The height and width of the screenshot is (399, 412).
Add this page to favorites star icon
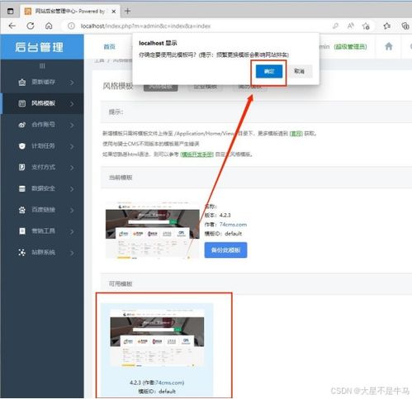click(366, 26)
